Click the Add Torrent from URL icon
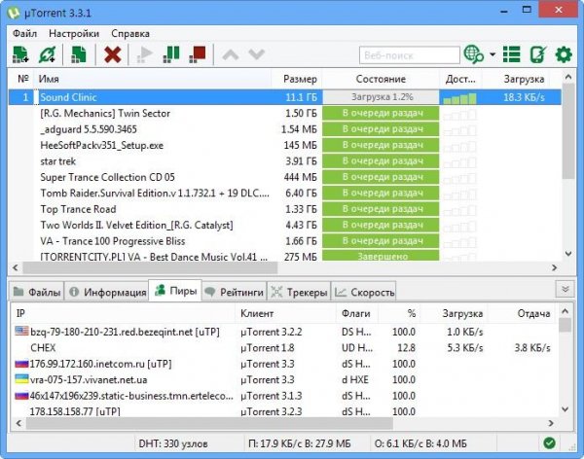The image size is (584, 459). 48,54
